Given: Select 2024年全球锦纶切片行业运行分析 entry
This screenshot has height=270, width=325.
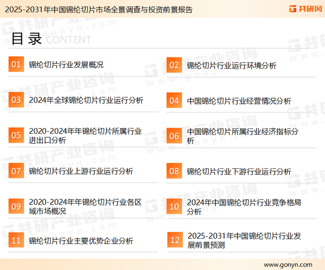Looking at the screenshot, I should pos(86,100).
